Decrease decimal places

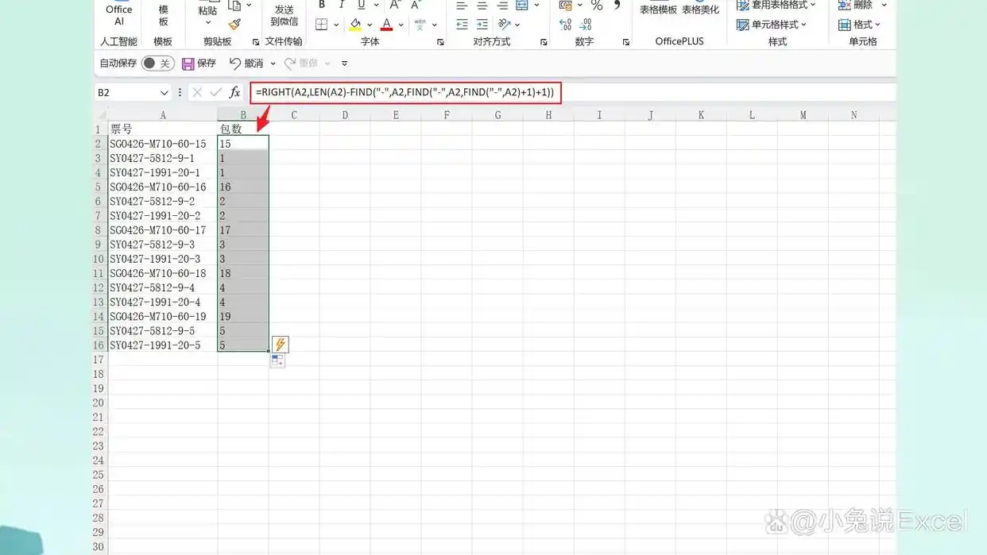586,25
